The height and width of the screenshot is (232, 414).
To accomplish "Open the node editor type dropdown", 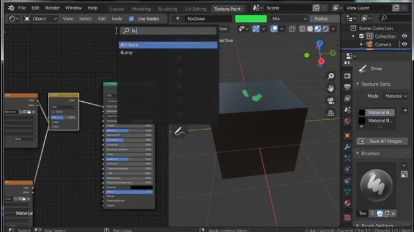I will pyautogui.click(x=14, y=19).
